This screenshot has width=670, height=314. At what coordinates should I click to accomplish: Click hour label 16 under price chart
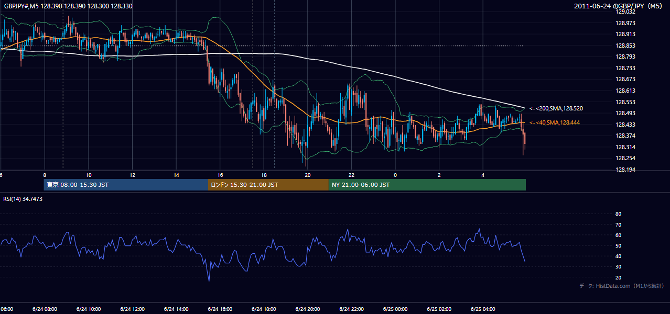220,175
